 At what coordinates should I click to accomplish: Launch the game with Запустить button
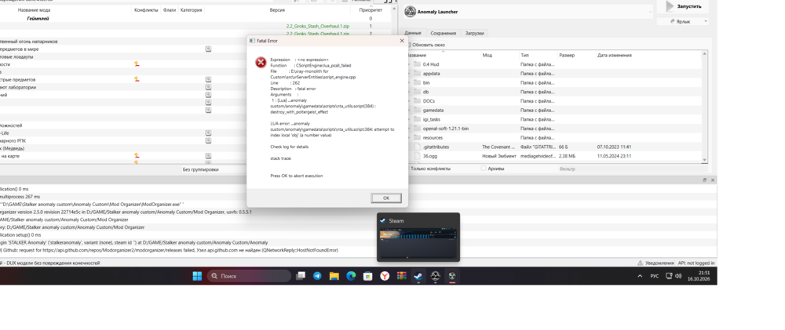coord(683,6)
